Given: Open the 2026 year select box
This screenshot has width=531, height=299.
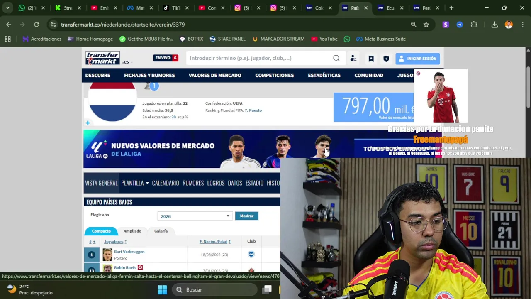Looking at the screenshot, I should pyautogui.click(x=194, y=216).
